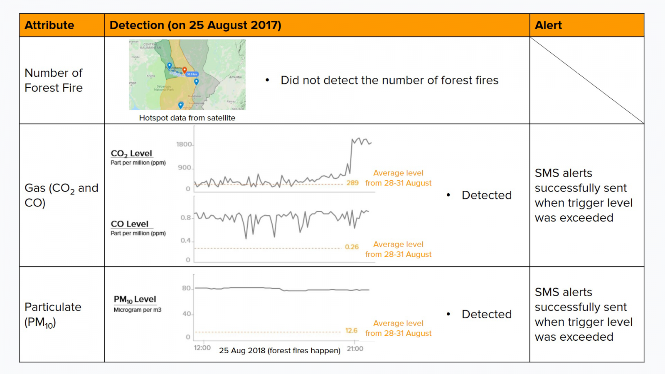The height and width of the screenshot is (374, 665).
Task: Click the orange map pin near Palangkaraya
Action: [x=185, y=70]
